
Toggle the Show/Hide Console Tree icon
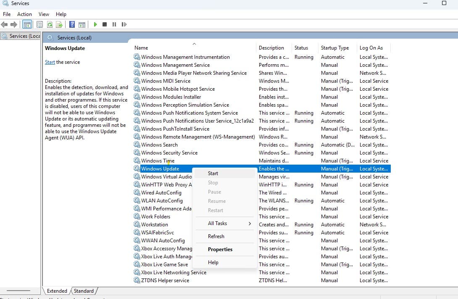click(27, 24)
